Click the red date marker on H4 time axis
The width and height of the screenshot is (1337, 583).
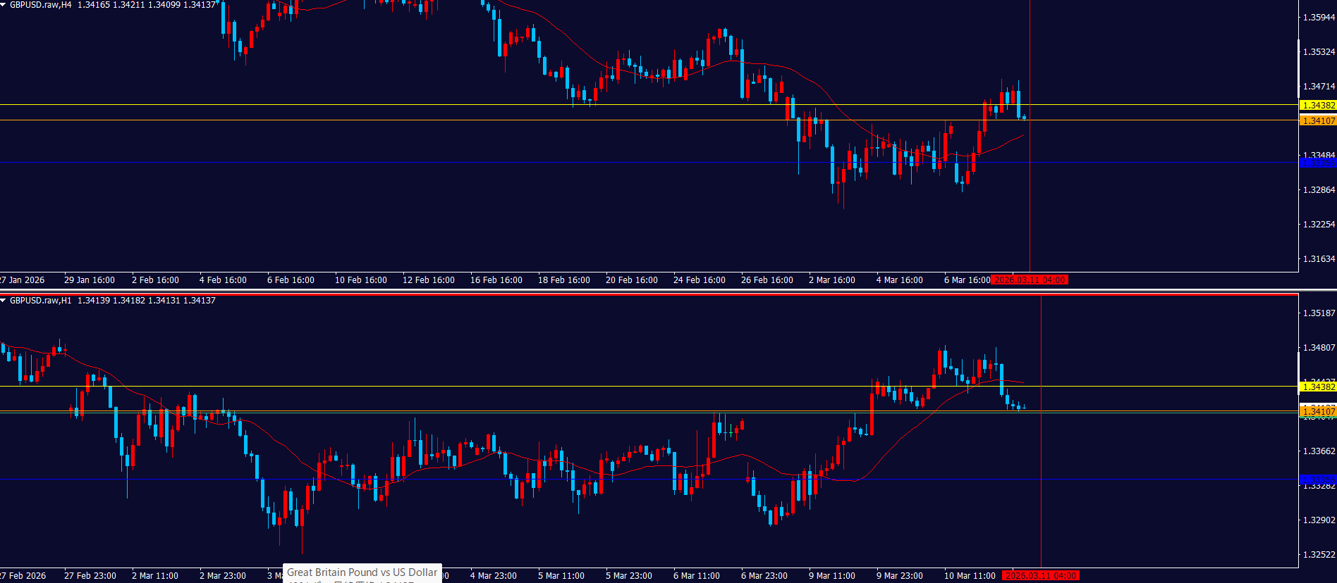1030,280
